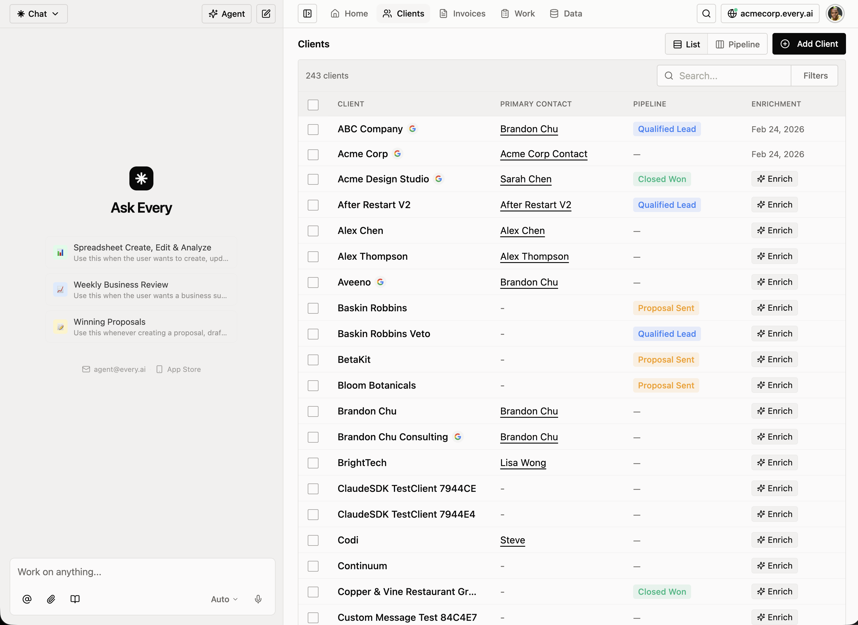Open the Work tab
Screen dimensions: 858x625
(x=518, y=13)
